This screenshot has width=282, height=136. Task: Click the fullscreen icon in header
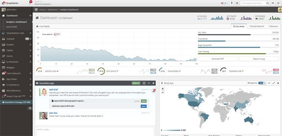237,3
